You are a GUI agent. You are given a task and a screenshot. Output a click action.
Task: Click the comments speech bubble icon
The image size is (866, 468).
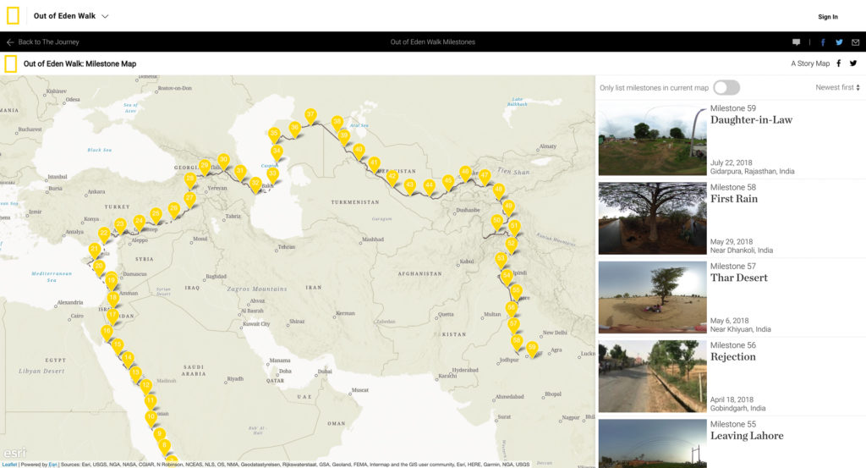click(796, 42)
